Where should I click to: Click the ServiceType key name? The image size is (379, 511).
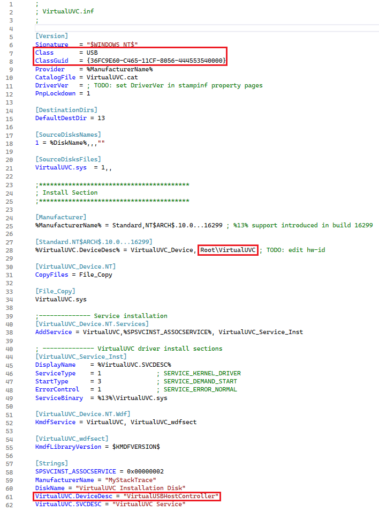pyautogui.click(x=55, y=374)
